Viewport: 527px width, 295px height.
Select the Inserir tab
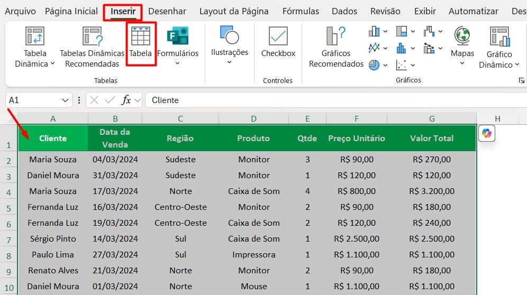(123, 12)
